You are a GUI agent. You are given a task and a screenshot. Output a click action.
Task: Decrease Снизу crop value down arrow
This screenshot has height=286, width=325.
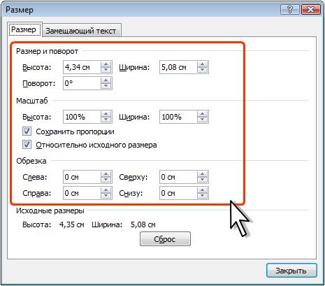click(202, 196)
